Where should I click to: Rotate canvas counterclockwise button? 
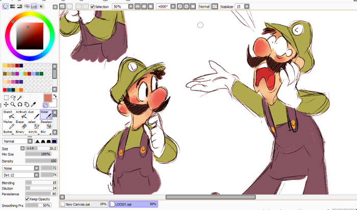(180, 7)
